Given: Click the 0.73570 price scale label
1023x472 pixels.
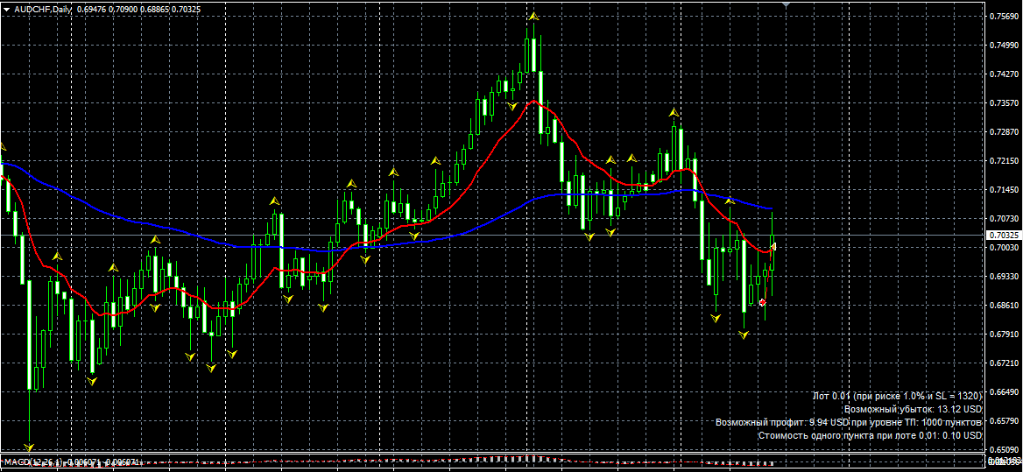Looking at the screenshot, I should [1005, 103].
